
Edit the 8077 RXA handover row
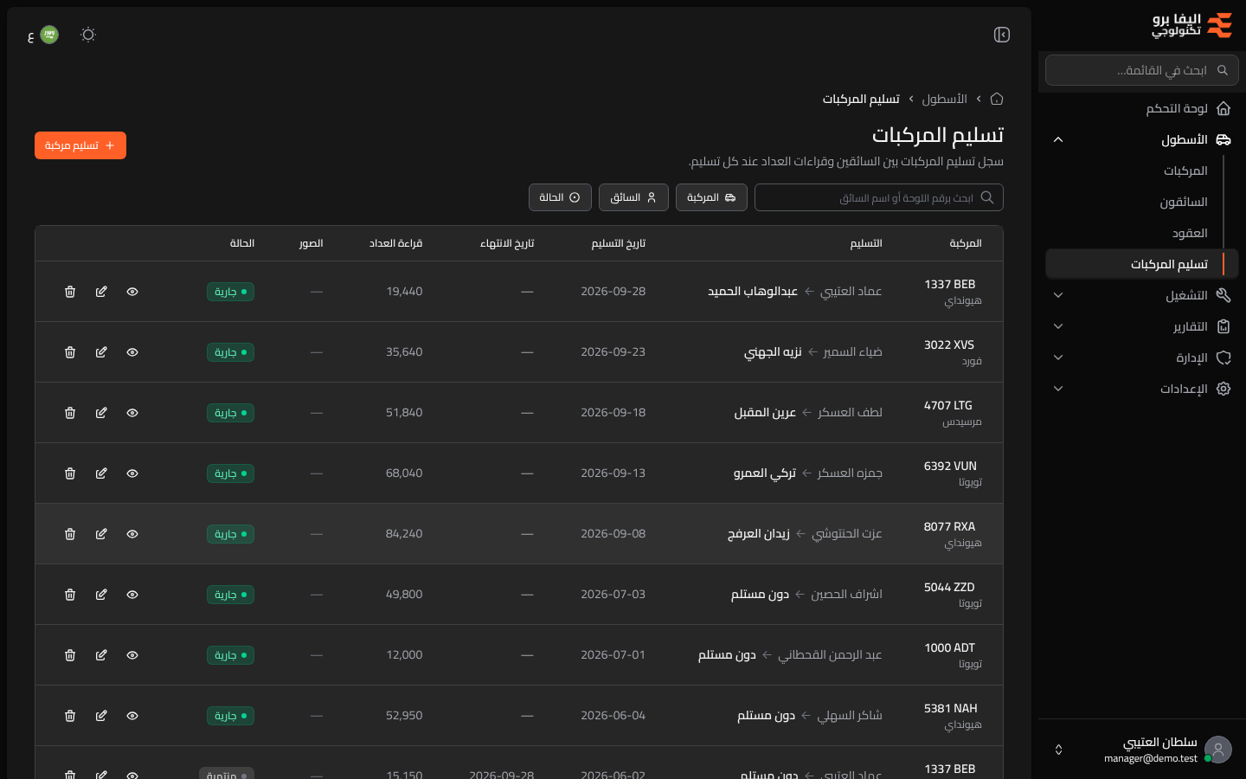101,534
